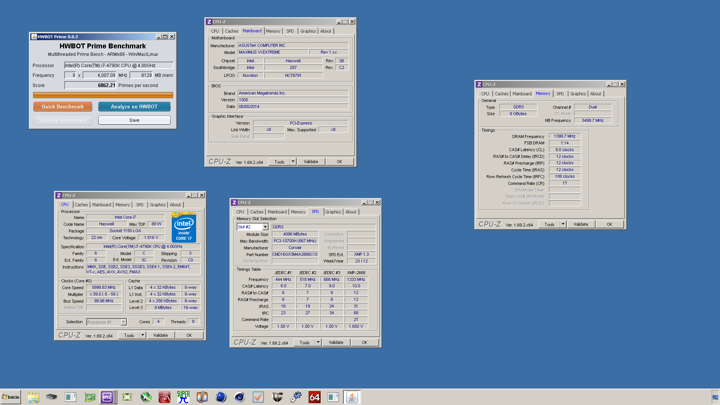The width and height of the screenshot is (720, 405).
Task: Expand Tools arrow in CPU tab window
Action: [143, 336]
